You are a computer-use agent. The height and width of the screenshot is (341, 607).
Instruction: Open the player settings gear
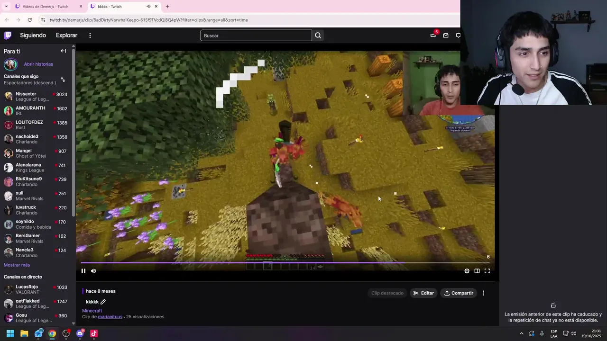click(x=467, y=271)
